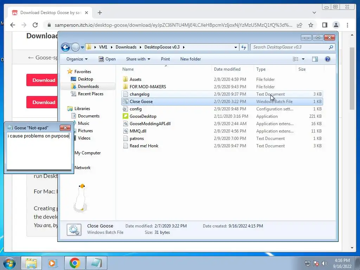Select the Close Goose batch file icon
Image resolution: width=360 pixels, height=270 pixels.
click(x=126, y=102)
